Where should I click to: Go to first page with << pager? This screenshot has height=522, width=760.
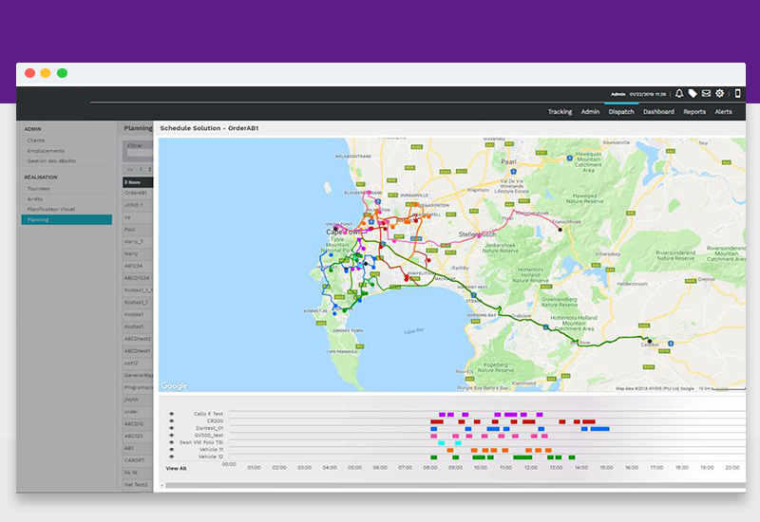click(130, 170)
